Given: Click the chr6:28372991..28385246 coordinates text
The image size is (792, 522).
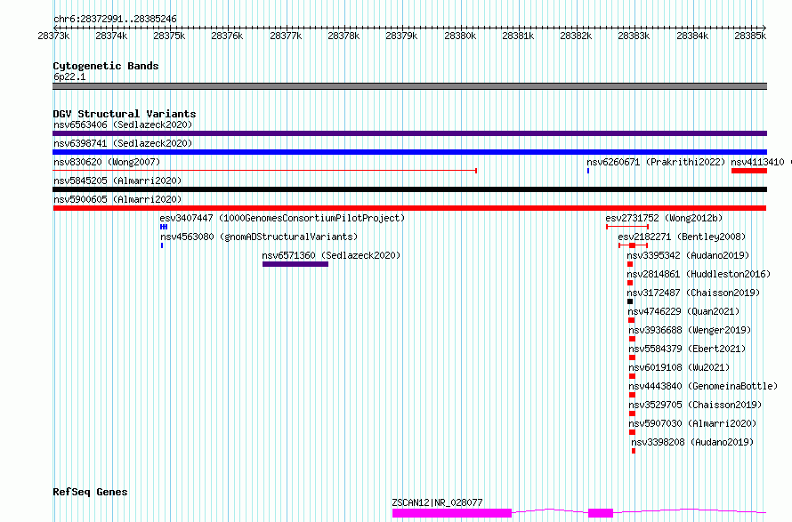Looking at the screenshot, I should (x=115, y=20).
